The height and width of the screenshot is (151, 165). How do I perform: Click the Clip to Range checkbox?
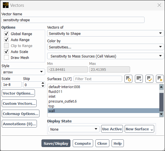(x=7, y=46)
